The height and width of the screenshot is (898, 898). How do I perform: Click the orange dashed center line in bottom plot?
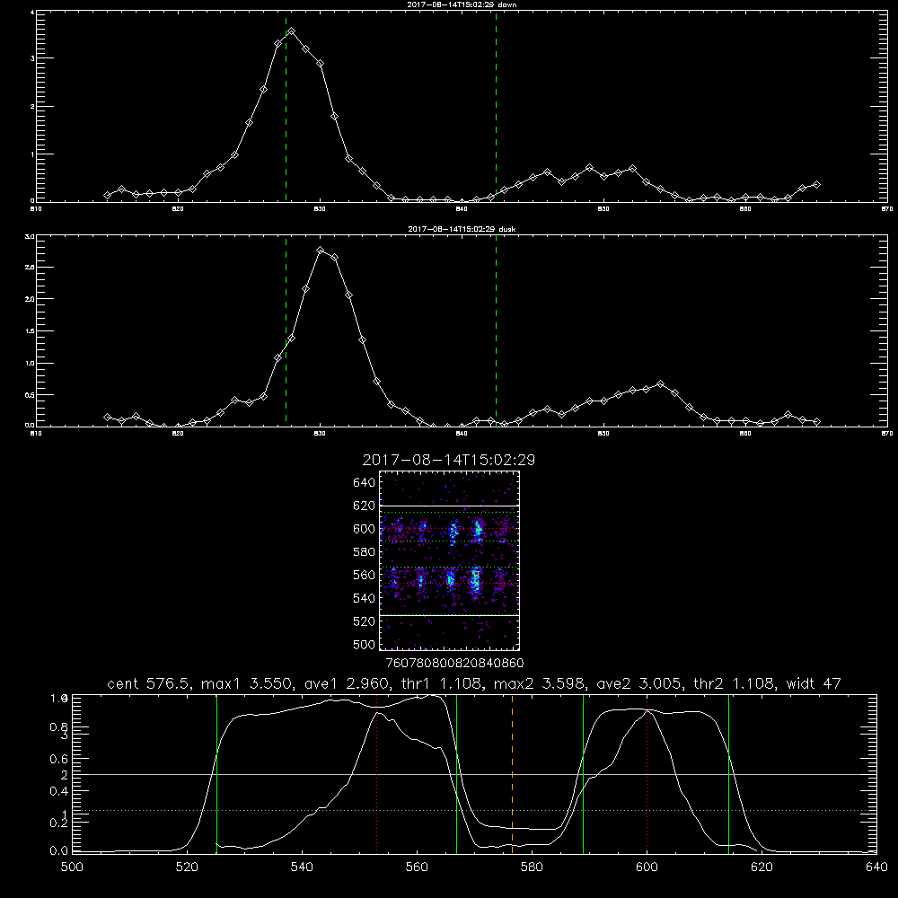pos(512,773)
